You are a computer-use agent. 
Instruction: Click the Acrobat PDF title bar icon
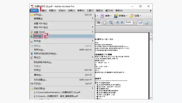(32, 6)
